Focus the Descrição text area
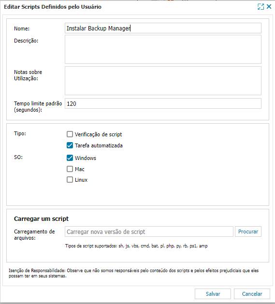 coord(163,49)
